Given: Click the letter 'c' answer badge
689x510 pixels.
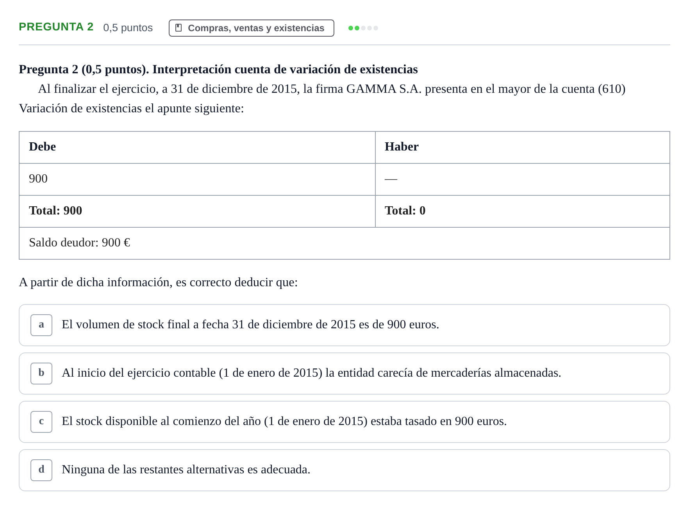Looking at the screenshot, I should click(x=41, y=422).
